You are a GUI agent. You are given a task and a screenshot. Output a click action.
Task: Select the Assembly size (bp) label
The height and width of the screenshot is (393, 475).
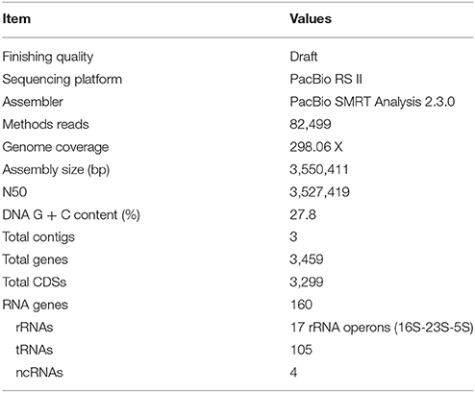point(56,170)
